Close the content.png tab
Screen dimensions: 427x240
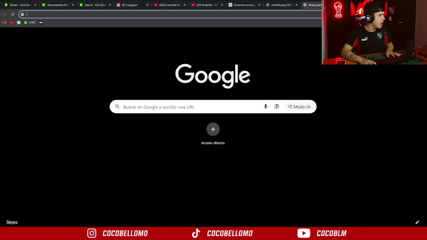click(297, 5)
